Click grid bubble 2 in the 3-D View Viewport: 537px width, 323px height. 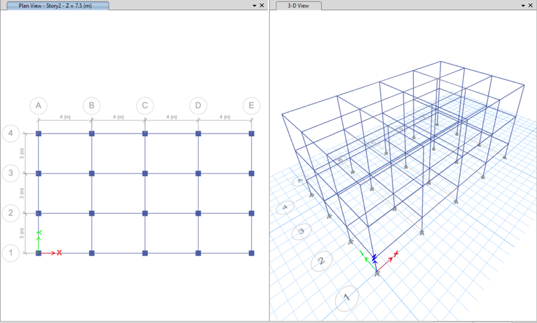click(x=322, y=261)
